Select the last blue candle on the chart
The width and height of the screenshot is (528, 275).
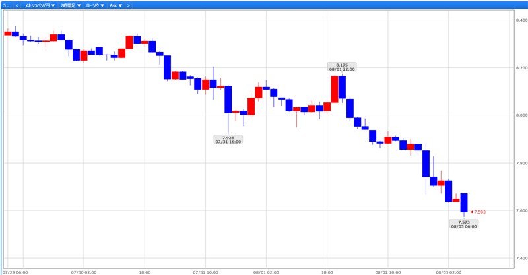[x=464, y=202]
